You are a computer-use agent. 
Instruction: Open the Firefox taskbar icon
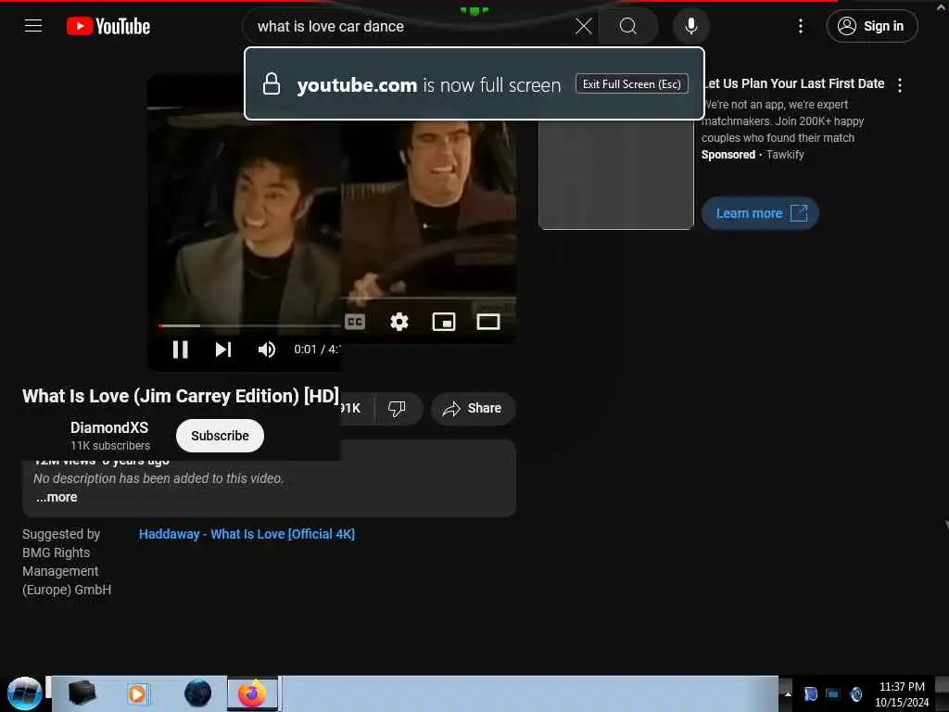pos(252,693)
